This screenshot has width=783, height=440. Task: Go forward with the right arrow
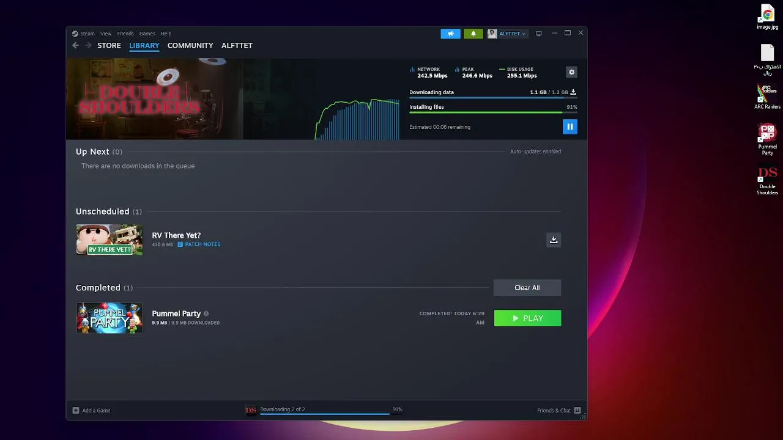coord(89,45)
